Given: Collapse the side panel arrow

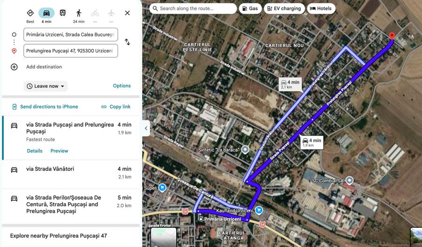Looking at the screenshot, I should coord(146,128).
